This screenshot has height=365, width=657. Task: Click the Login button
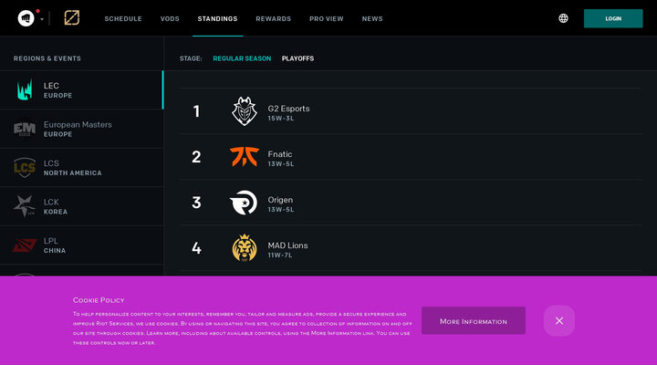tap(613, 18)
